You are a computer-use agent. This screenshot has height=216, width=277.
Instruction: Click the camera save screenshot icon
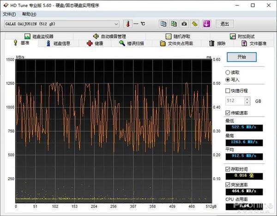coord(184,24)
